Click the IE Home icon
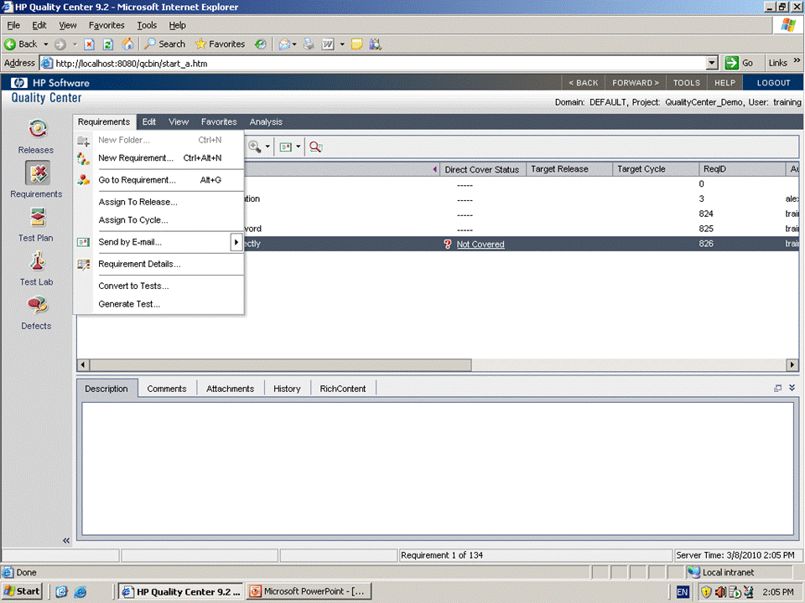Screen dimensions: 805x603 point(127,44)
